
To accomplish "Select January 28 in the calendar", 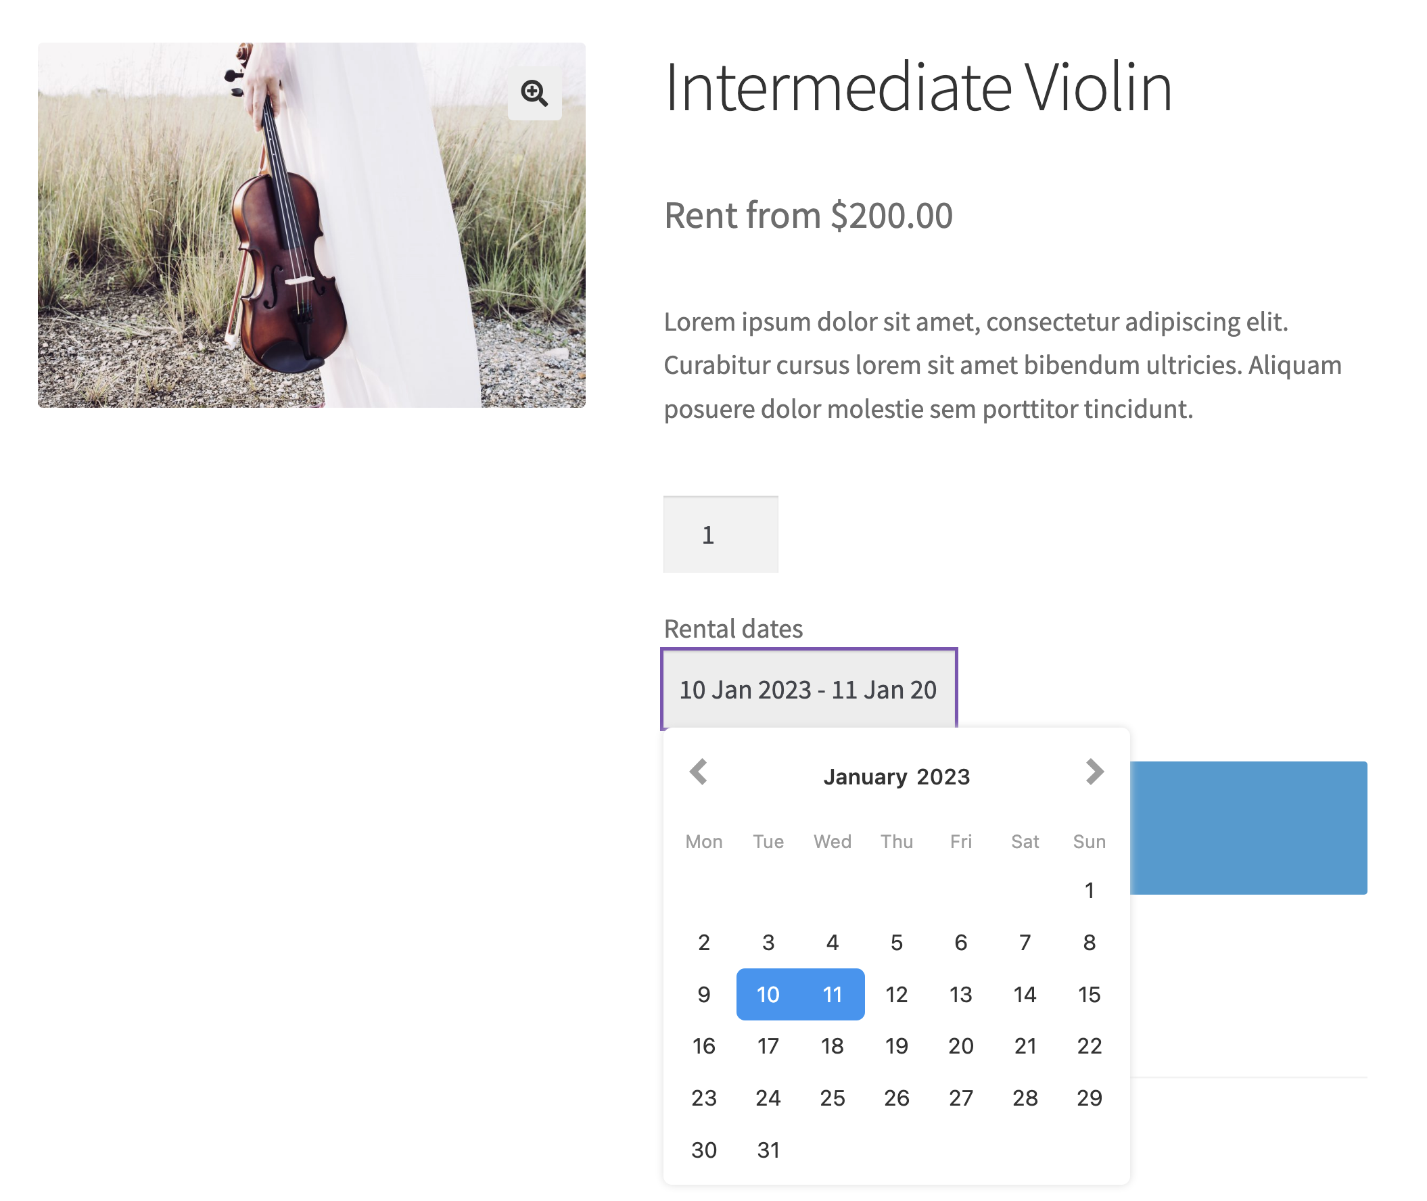I will [x=1025, y=1098].
